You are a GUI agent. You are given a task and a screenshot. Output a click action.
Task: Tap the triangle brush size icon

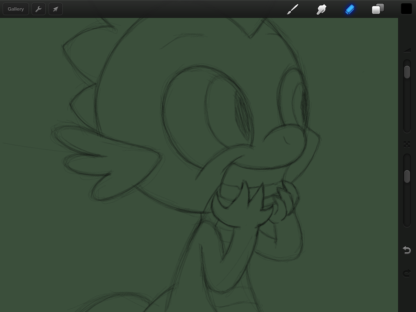tap(407, 50)
